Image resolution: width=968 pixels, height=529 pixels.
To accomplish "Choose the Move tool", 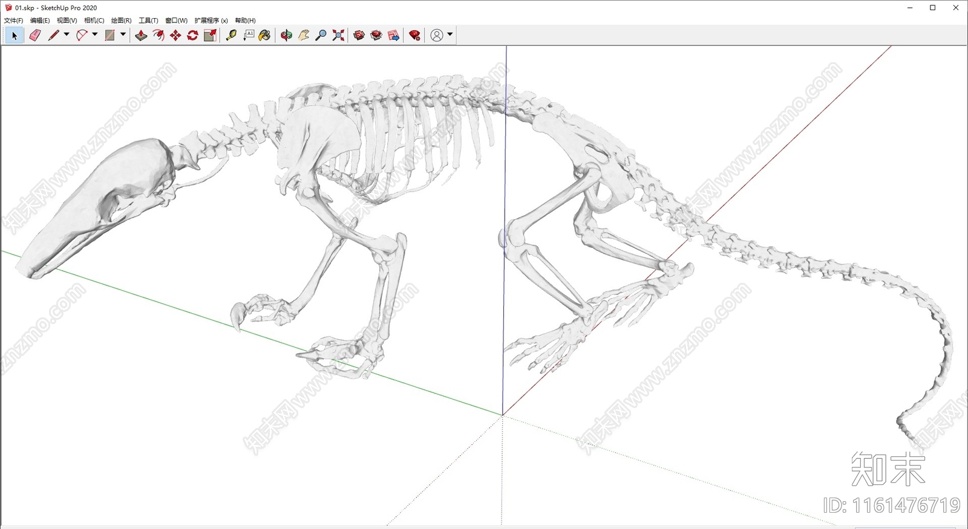I will click(x=175, y=36).
